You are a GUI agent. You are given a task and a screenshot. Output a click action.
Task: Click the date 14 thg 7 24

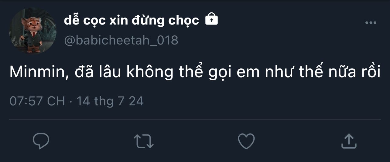(110, 101)
